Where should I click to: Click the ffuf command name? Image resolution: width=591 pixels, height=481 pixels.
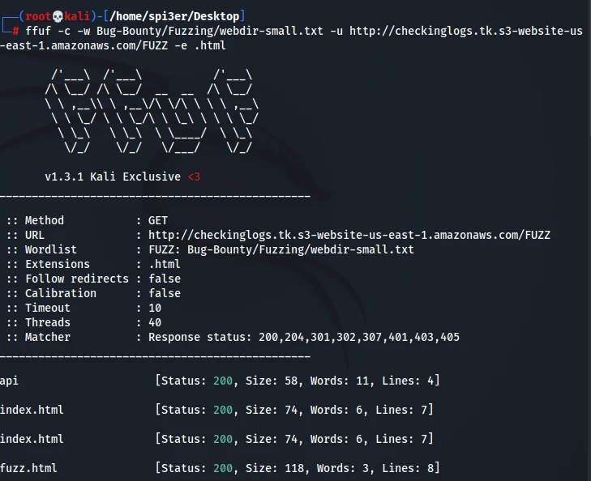tap(37, 31)
